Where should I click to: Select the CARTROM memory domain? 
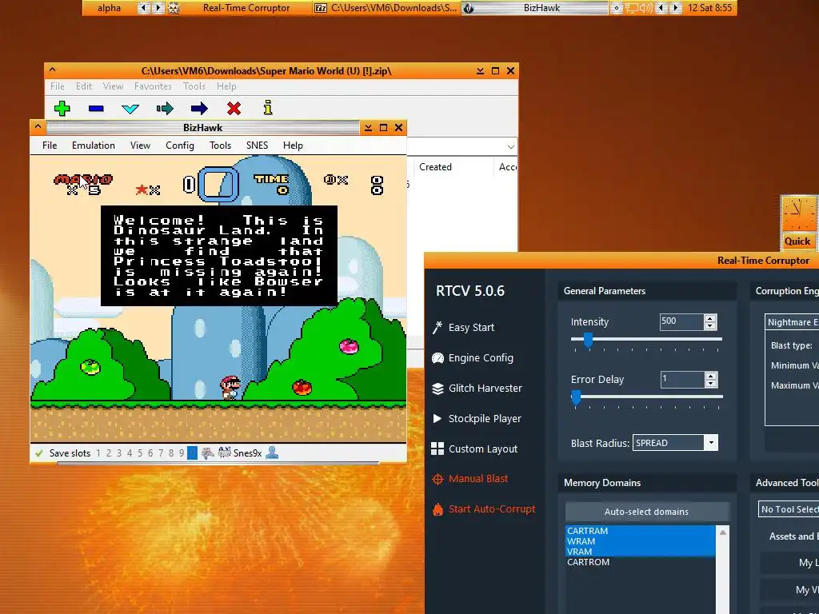coord(641,562)
